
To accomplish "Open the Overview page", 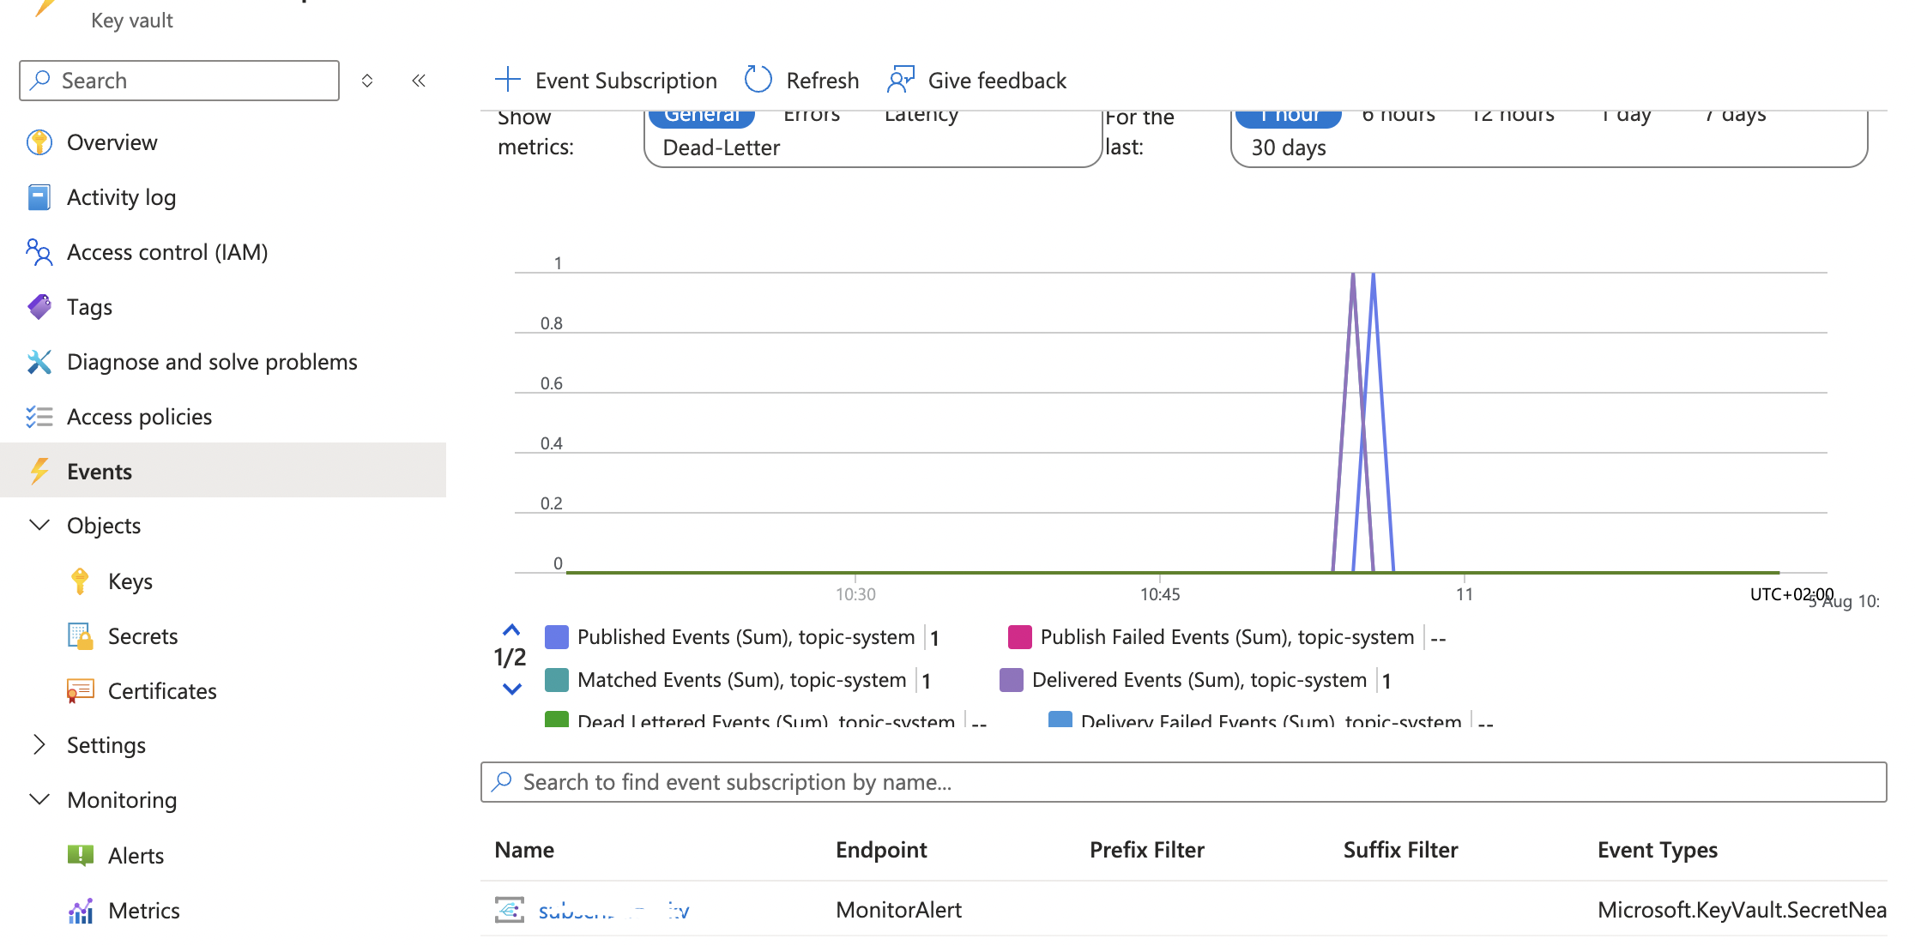I will point(112,142).
